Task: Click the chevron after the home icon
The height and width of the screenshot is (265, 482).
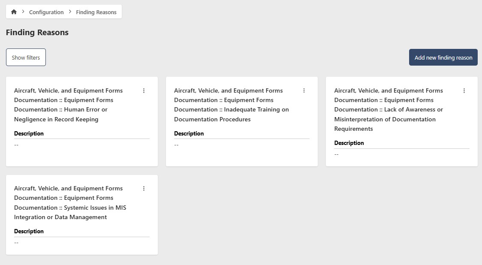Action: coord(23,12)
